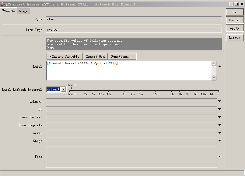Click the Down Partial field box
This screenshot has height=176, width=245.
[x=131, y=117]
